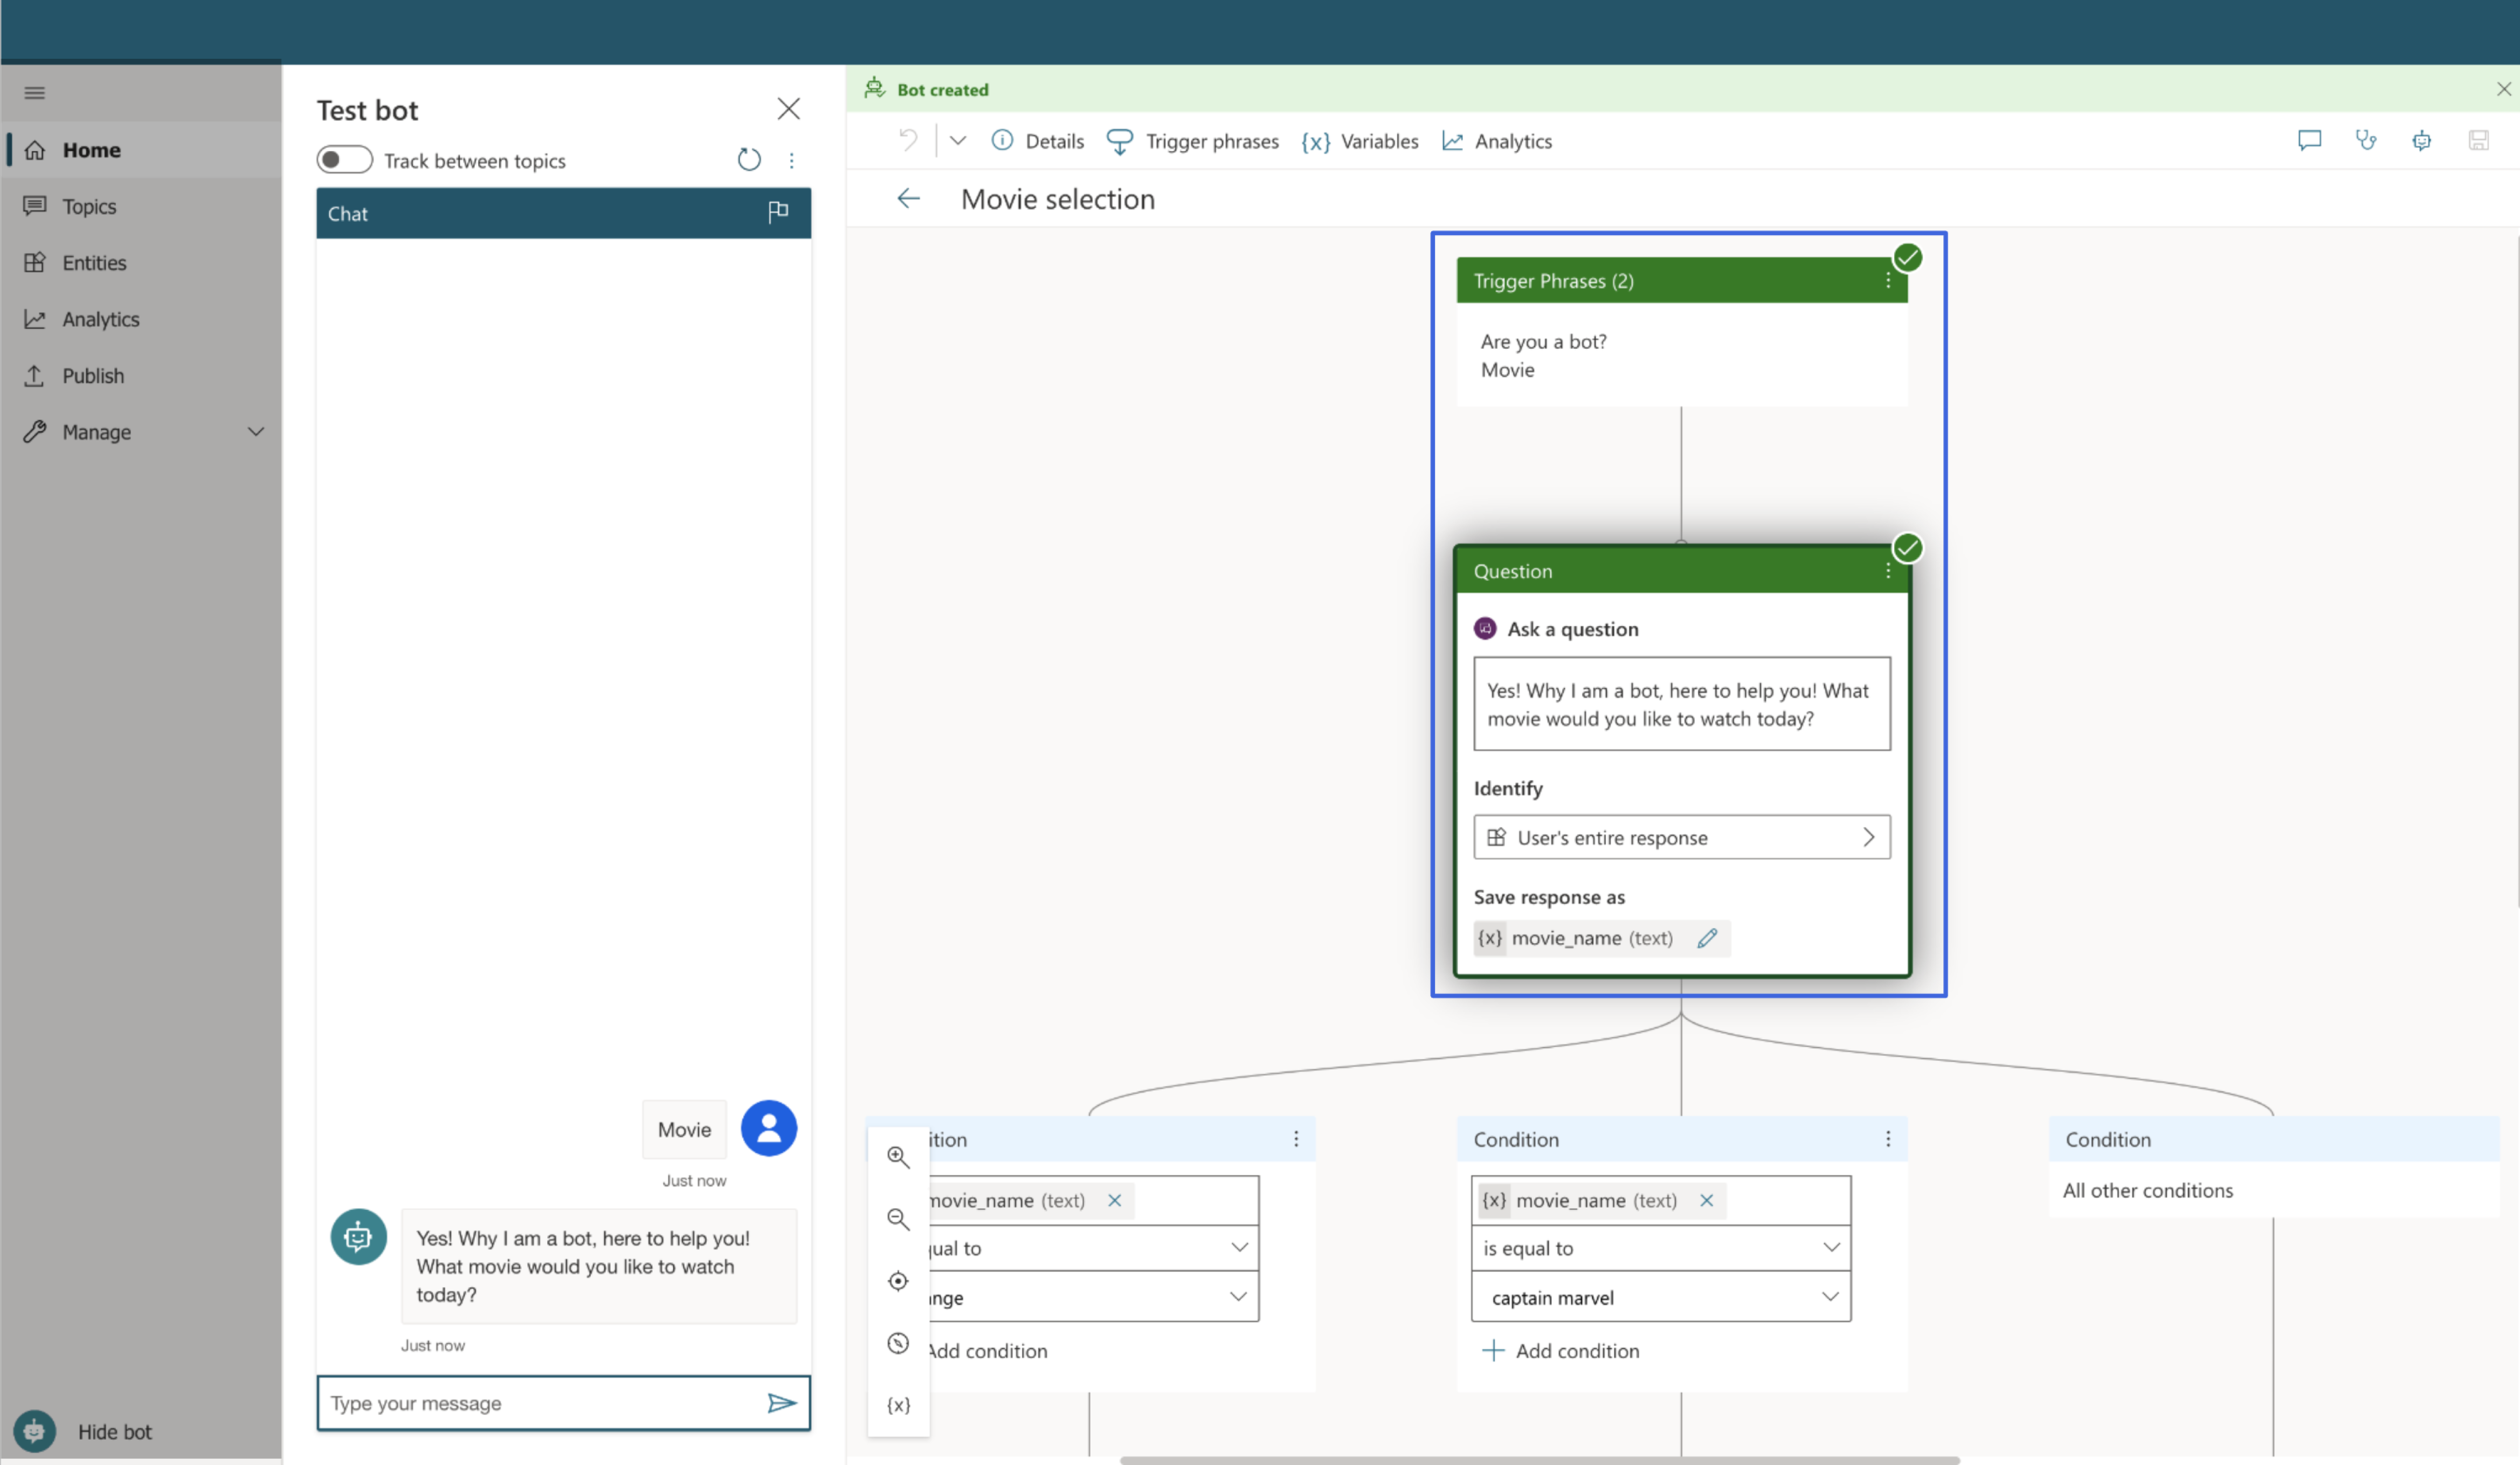Open the hamburger navigation menu

[x=35, y=93]
